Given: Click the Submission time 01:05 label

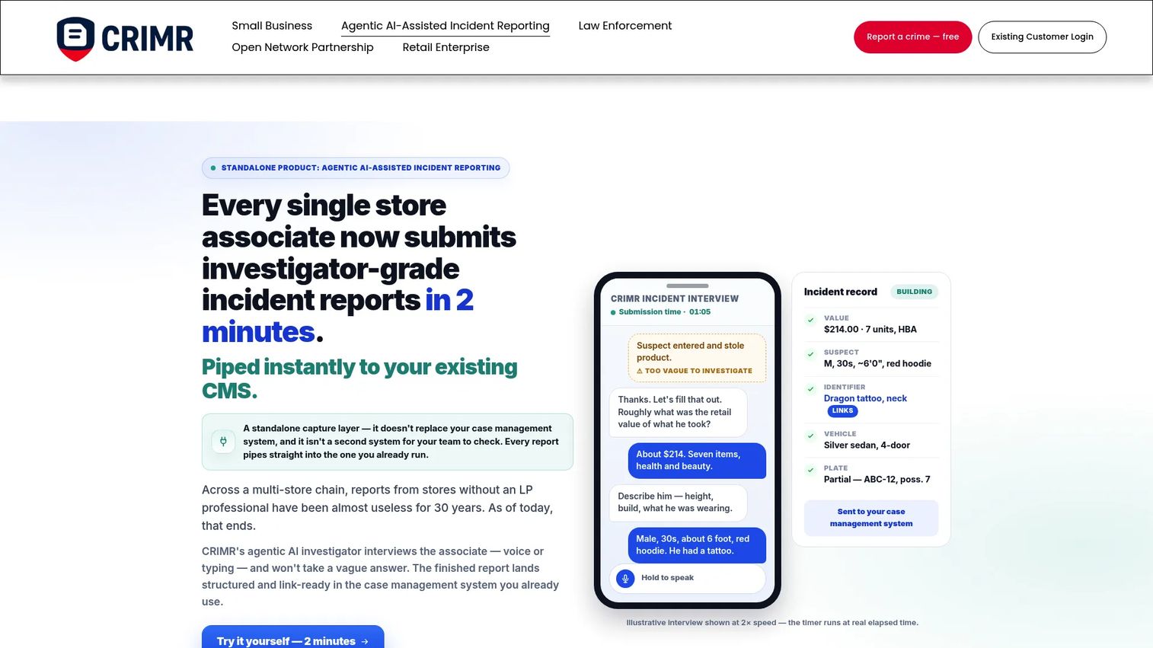Looking at the screenshot, I should pos(664,312).
